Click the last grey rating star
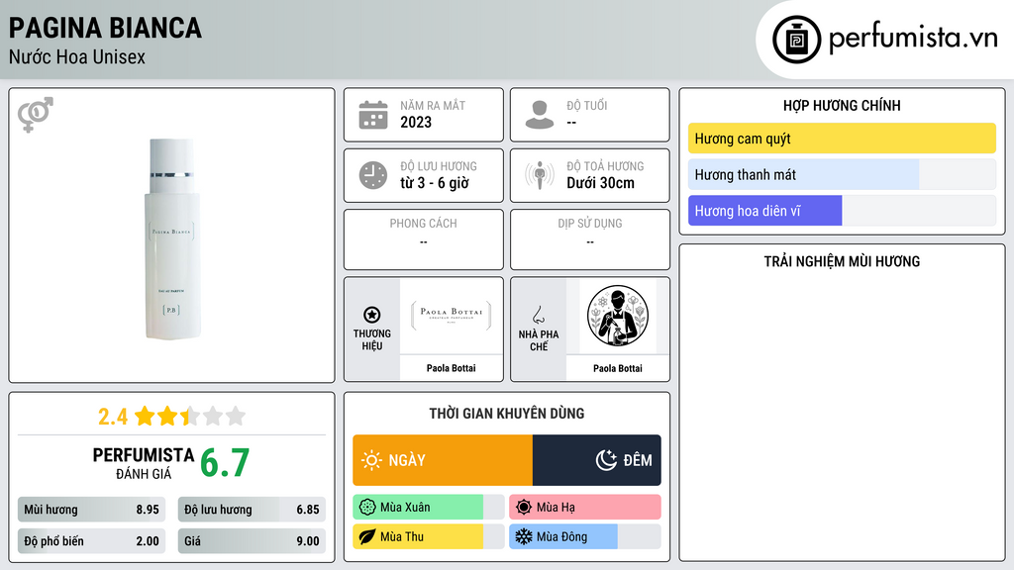 tap(236, 416)
